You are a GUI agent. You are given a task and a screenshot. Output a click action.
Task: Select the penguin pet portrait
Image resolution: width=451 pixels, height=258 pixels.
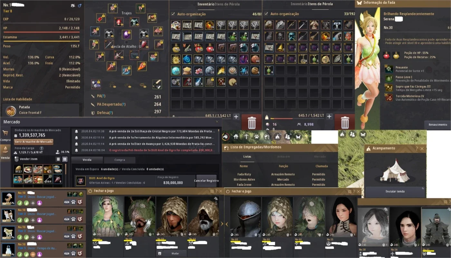click(x=8, y=250)
